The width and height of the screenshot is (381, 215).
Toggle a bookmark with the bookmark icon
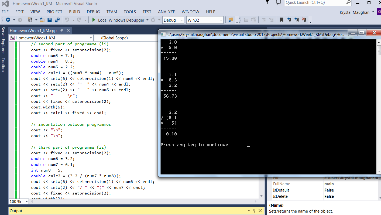point(281,20)
